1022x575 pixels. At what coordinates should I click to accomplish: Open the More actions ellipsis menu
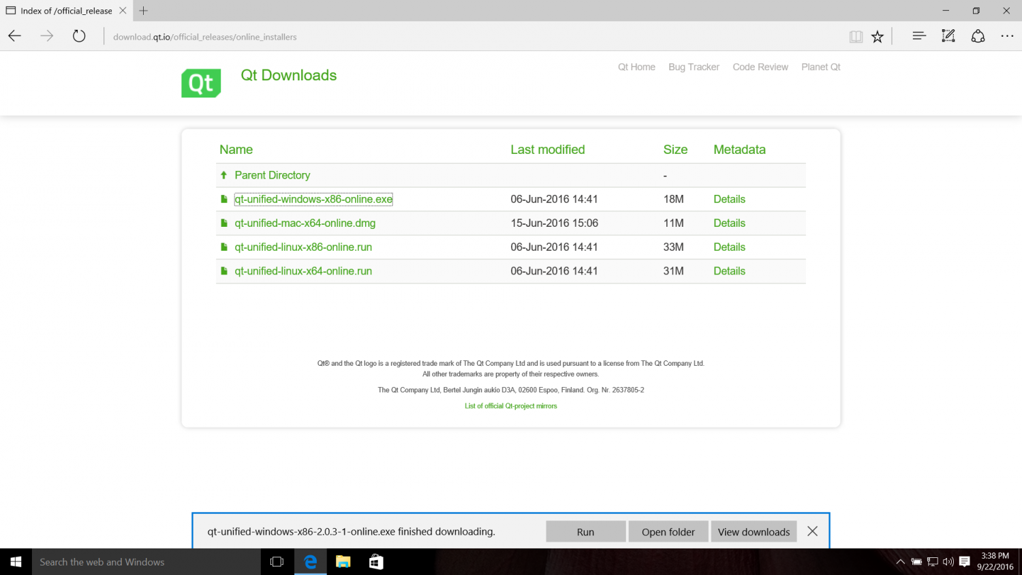click(x=1007, y=37)
